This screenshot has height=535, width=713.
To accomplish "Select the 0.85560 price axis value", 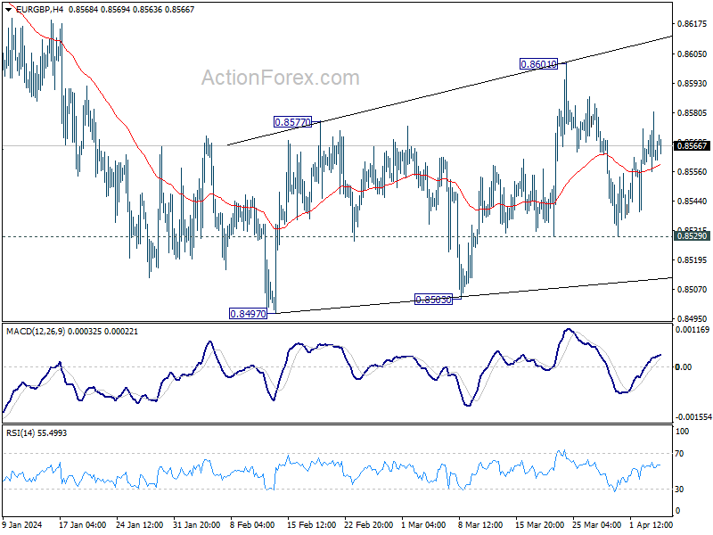I will click(693, 171).
